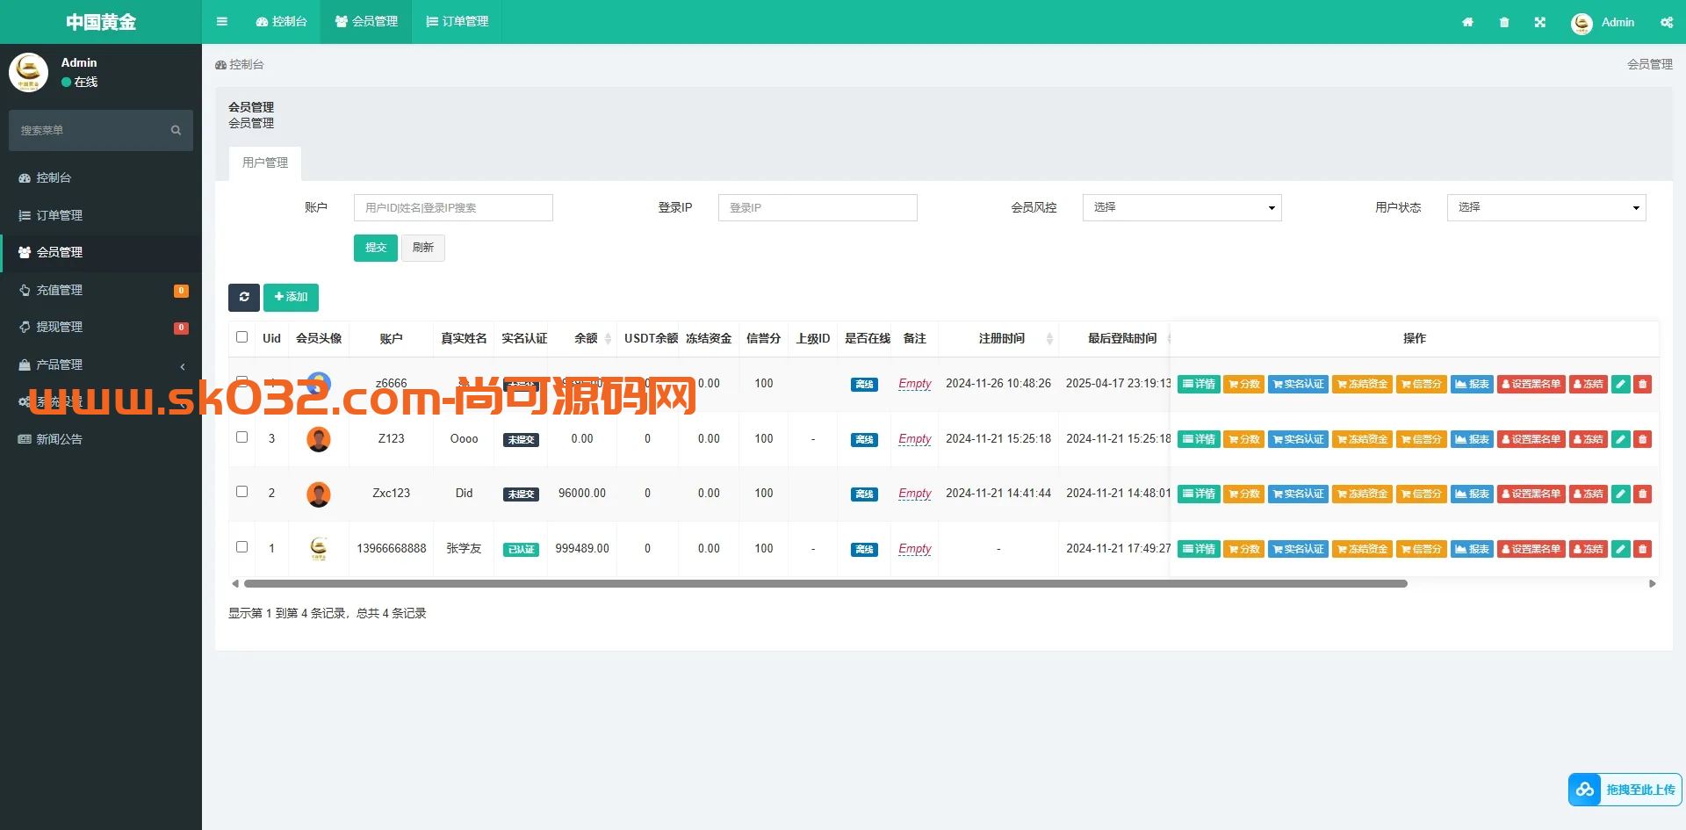Viewport: 1686px width, 830px height.
Task: Click the refresh icon above the member table
Action: click(244, 298)
